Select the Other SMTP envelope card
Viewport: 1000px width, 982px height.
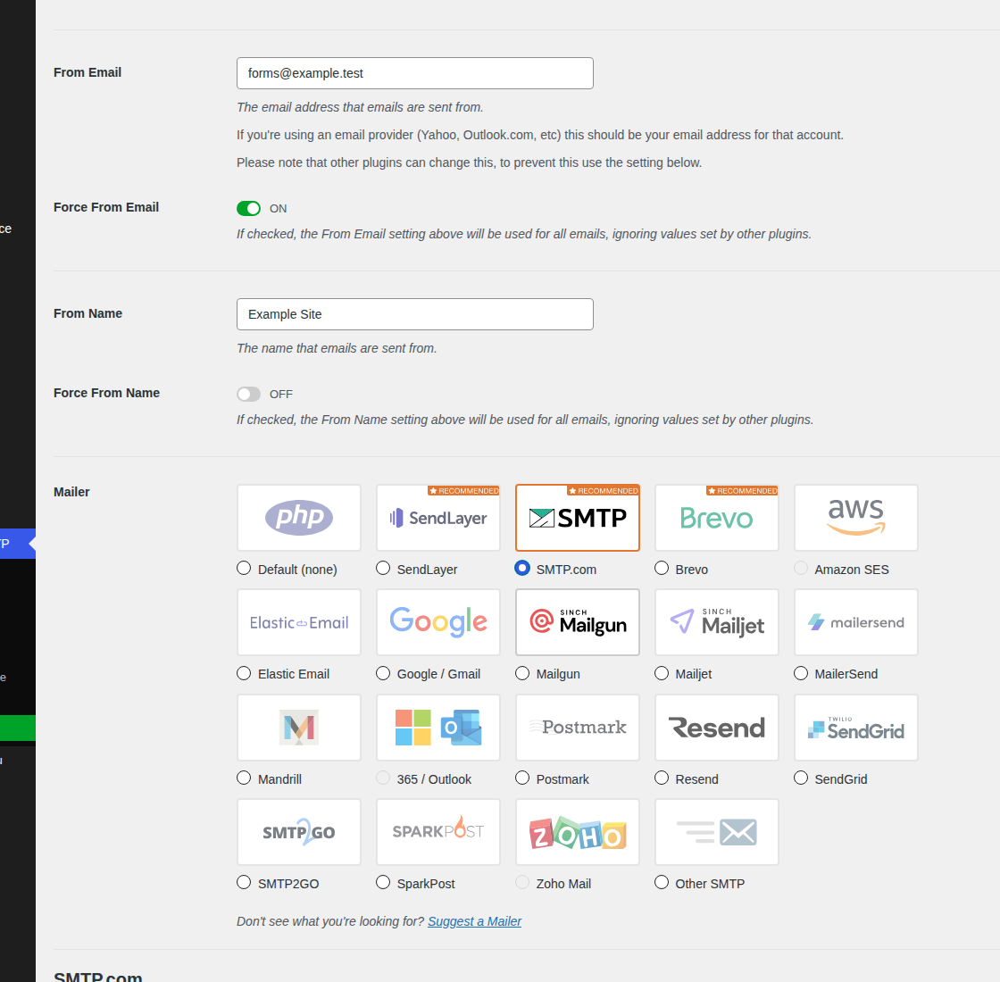click(717, 832)
